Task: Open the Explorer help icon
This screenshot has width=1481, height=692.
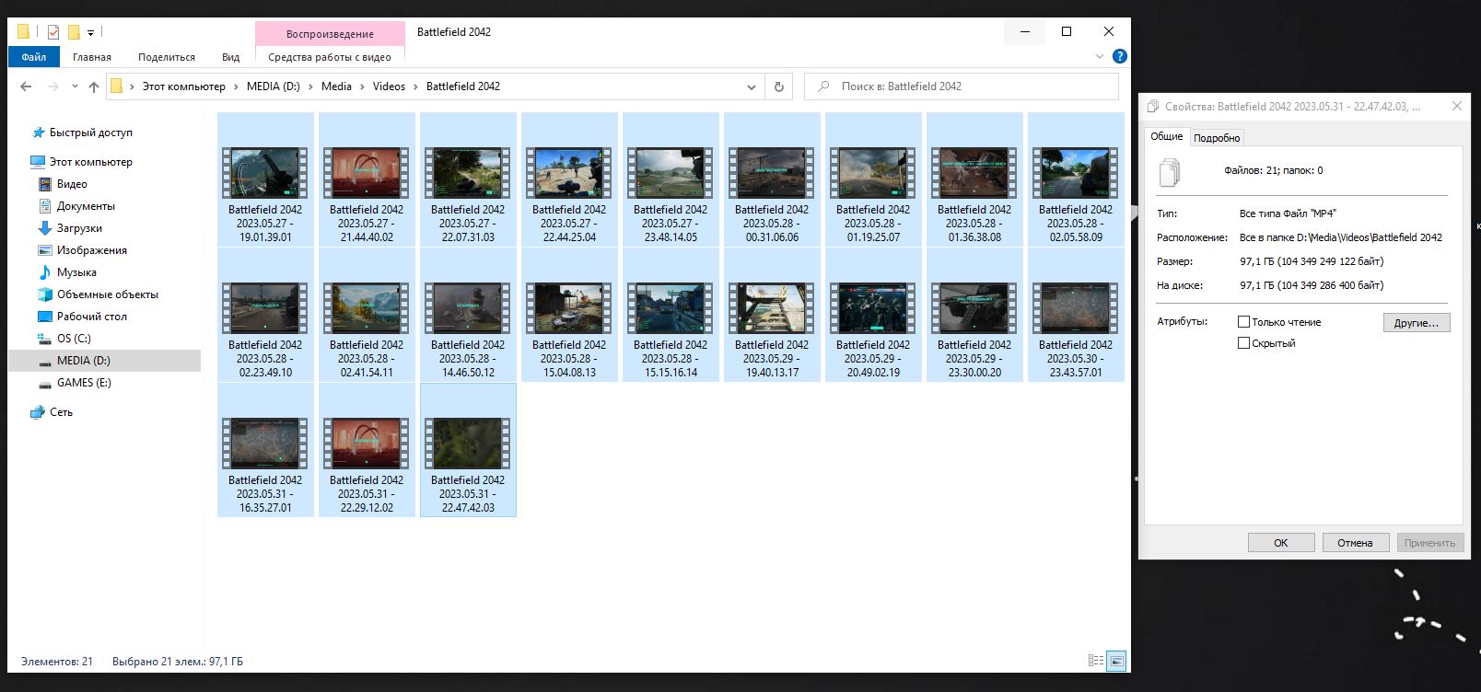Action: pos(1119,56)
